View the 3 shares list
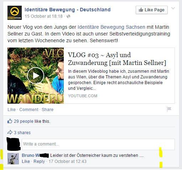 tap(22, 133)
